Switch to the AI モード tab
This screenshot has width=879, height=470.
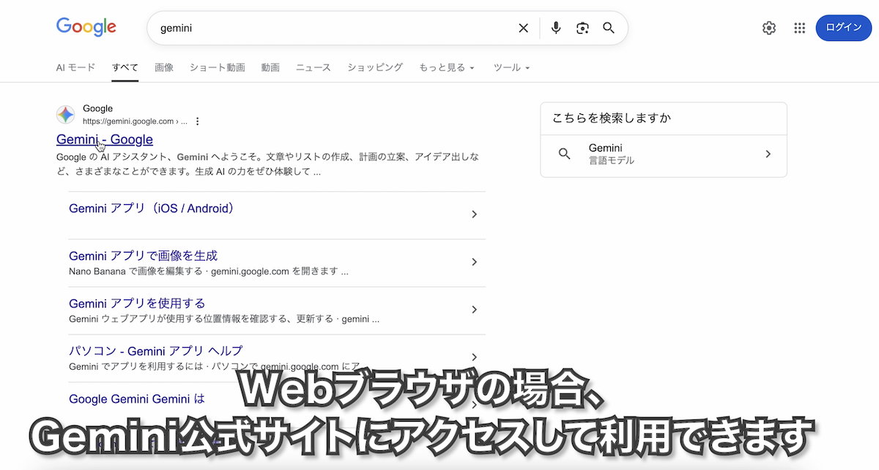[x=75, y=67]
